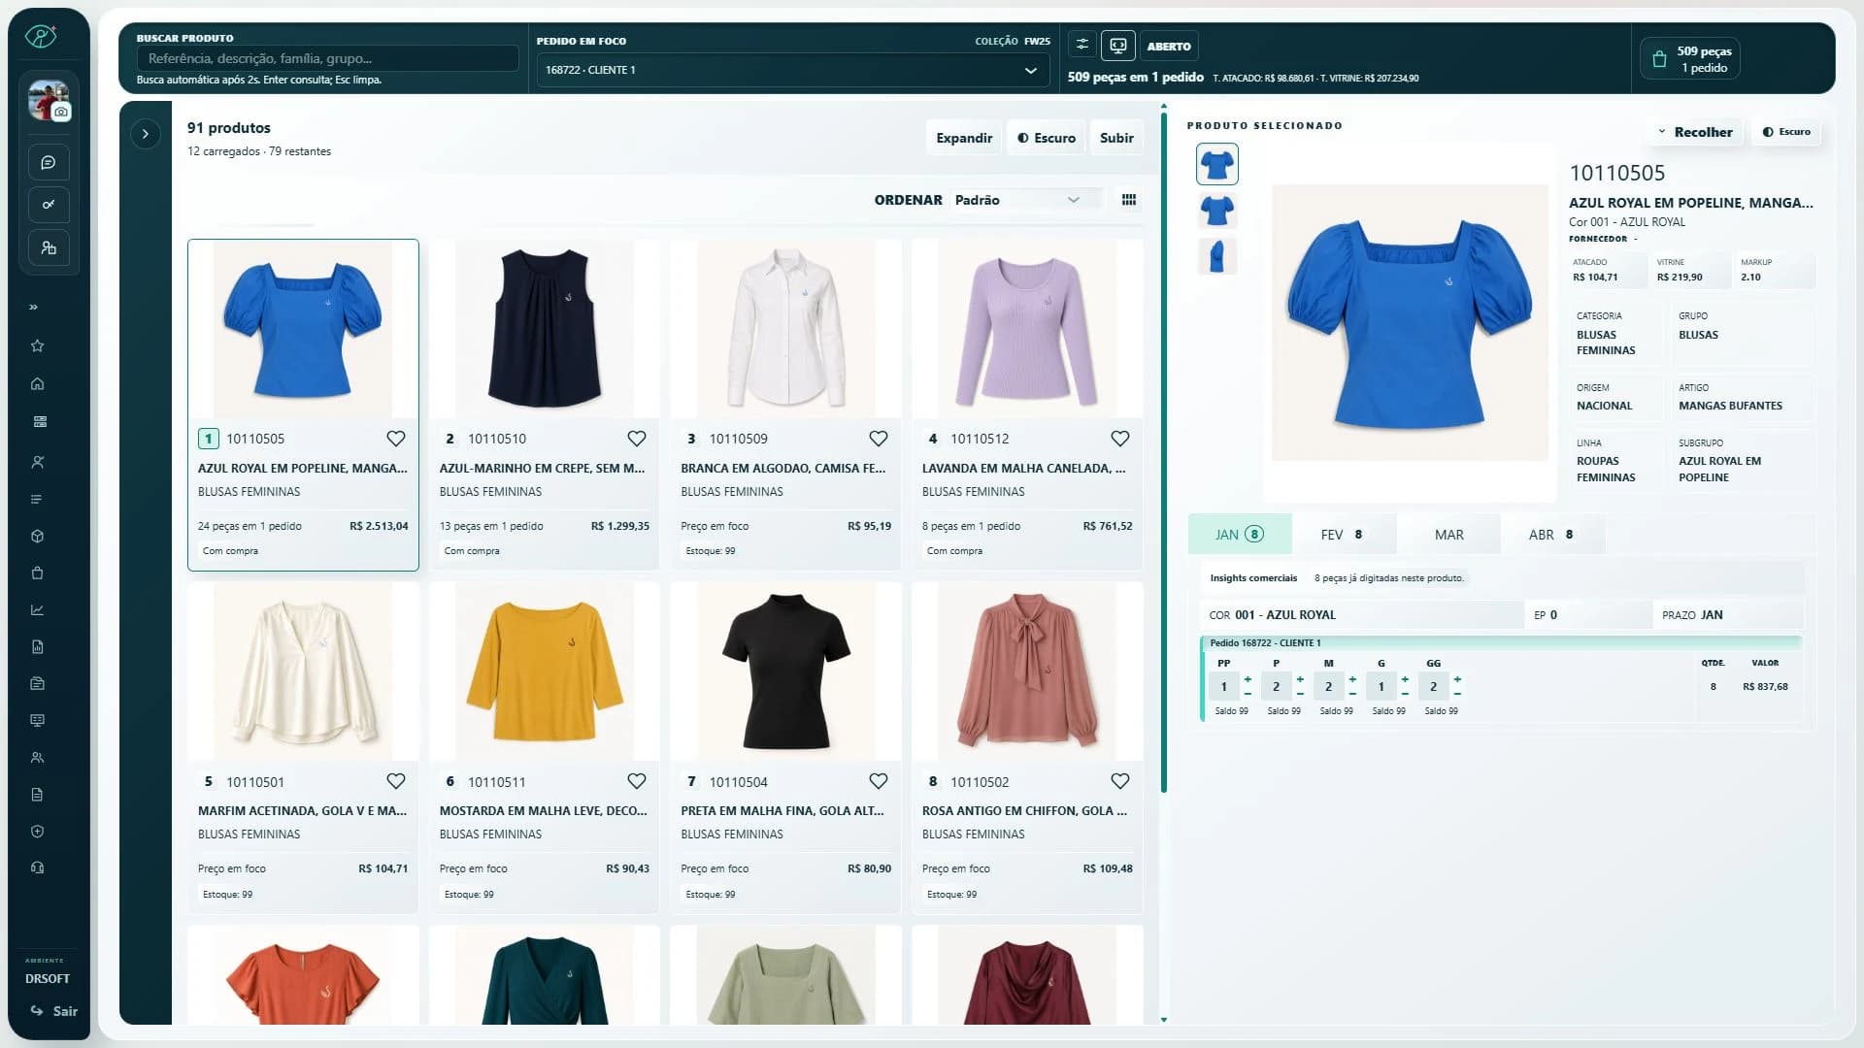Switch to the MAR tab
The image size is (1864, 1048).
point(1448,535)
